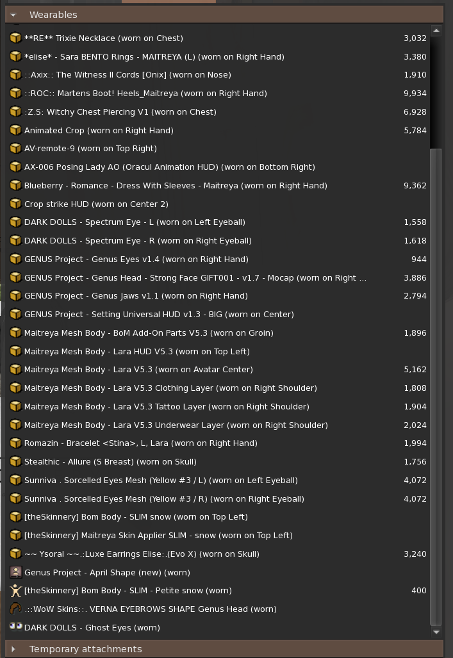Select 'Crop strike HUD (worn on Center 2)' text
This screenshot has height=658, width=453.
(x=96, y=204)
